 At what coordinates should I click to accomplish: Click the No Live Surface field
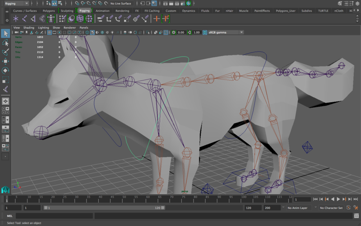click(121, 4)
